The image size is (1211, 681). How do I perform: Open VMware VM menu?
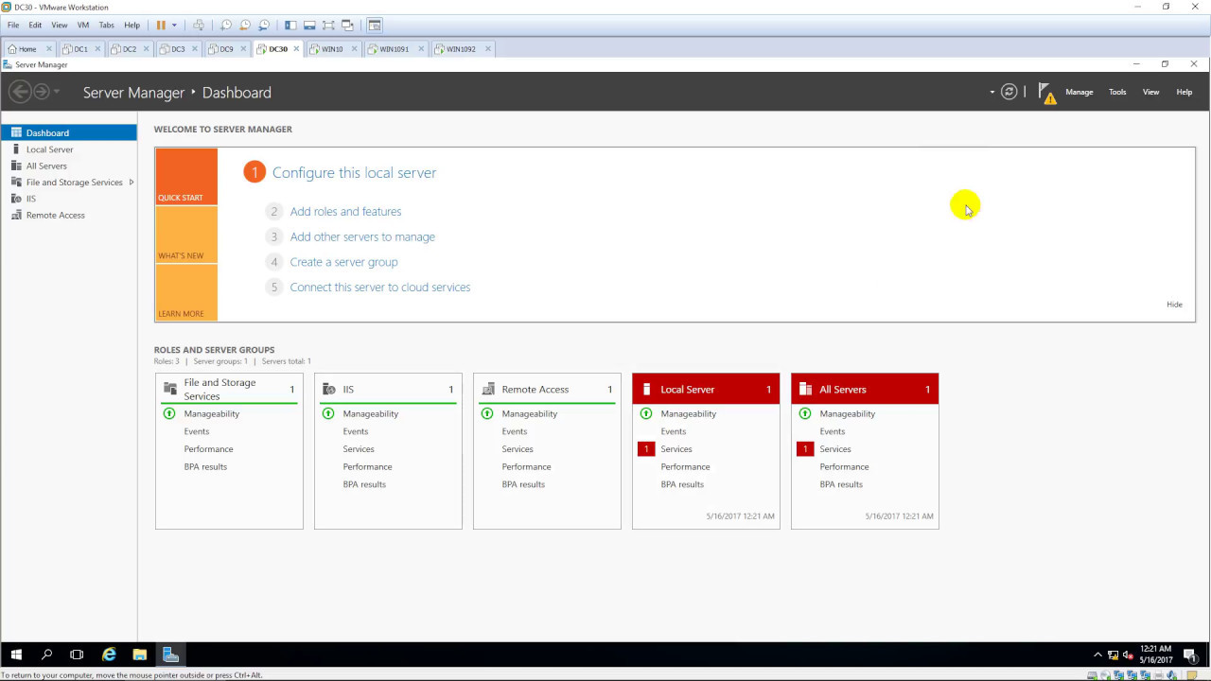(x=83, y=25)
